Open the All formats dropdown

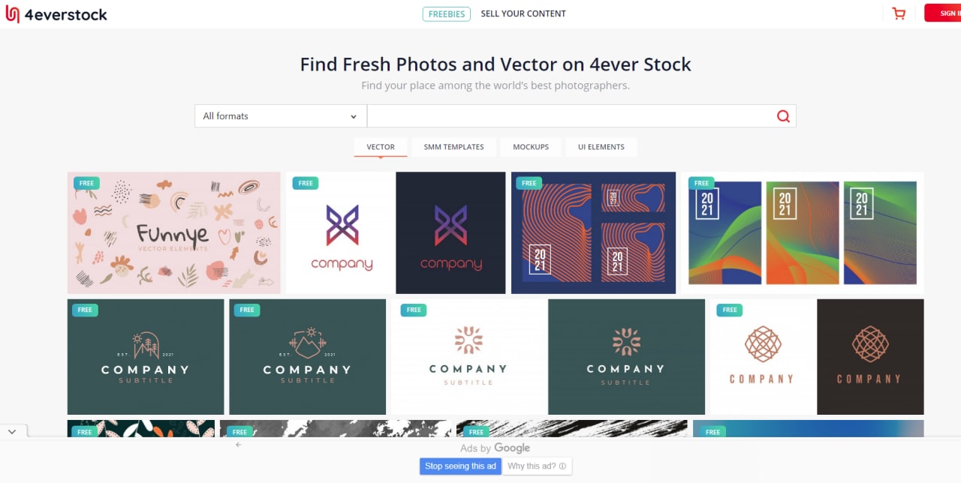click(281, 116)
